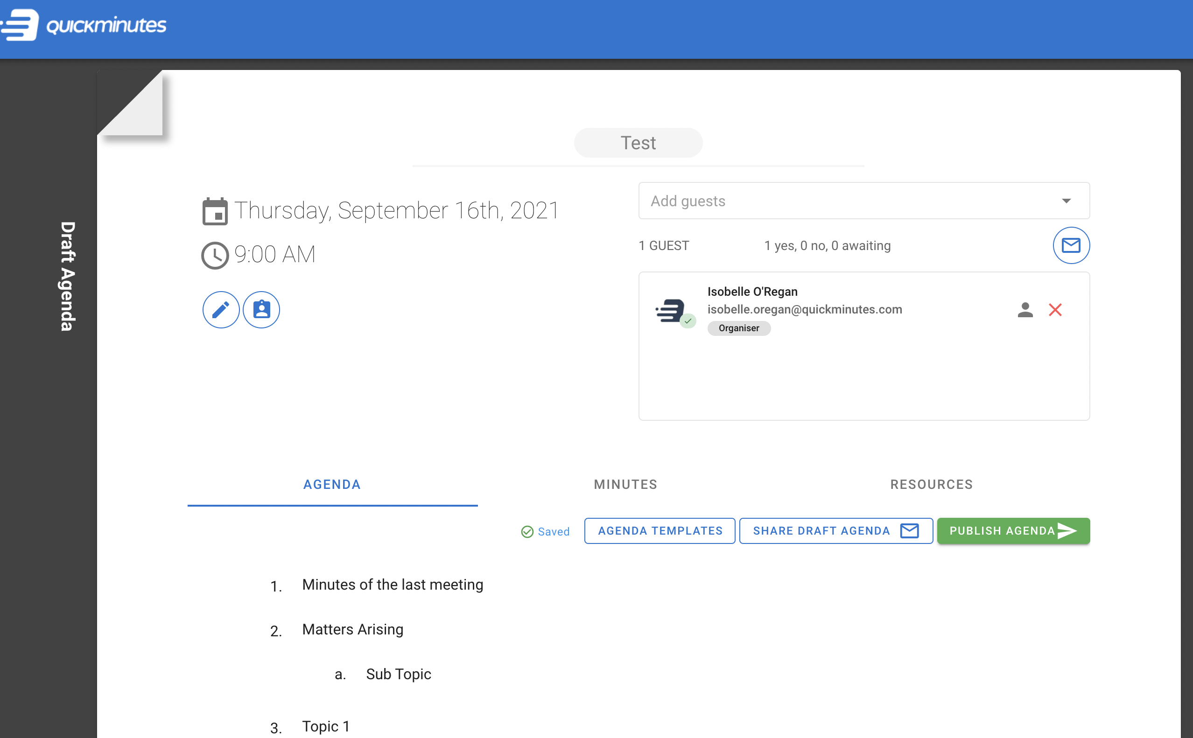The width and height of the screenshot is (1193, 738).
Task: Click the Test meeting title
Action: click(x=638, y=143)
